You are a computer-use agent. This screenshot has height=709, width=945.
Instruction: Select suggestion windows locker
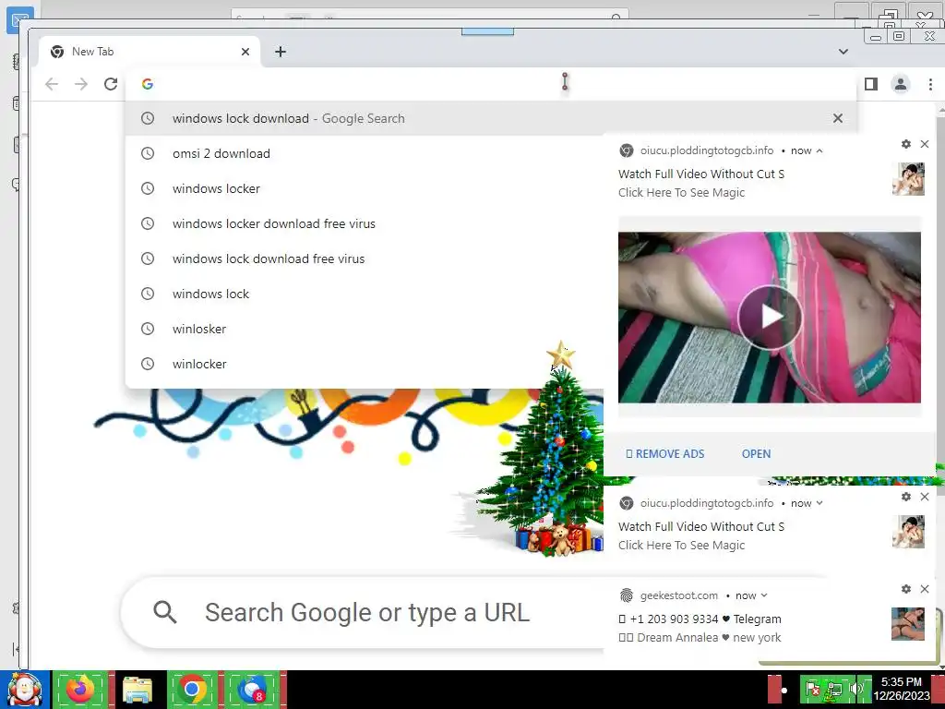coord(364,188)
